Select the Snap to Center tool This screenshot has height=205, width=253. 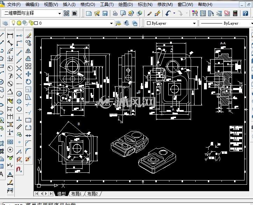[x=19, y=94]
